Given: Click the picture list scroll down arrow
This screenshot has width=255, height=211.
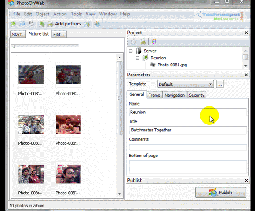Looking at the screenshot, I should point(120,194).
